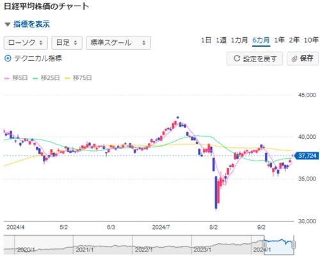Select the 2年 range tab
This screenshot has width=320, height=256.
[x=294, y=40]
